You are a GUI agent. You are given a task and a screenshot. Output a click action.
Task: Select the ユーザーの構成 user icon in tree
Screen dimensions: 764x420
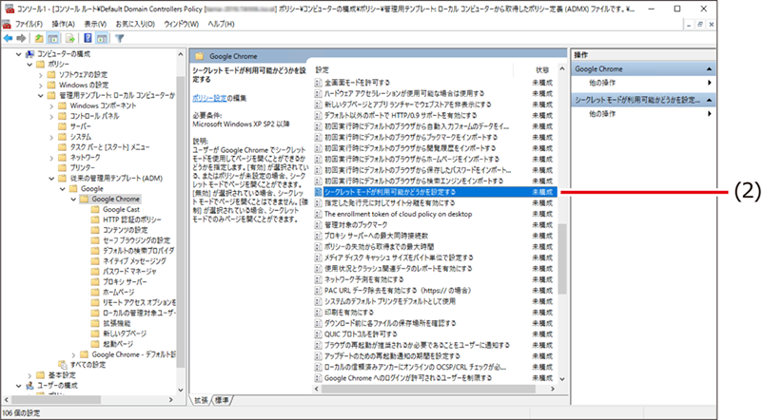29,386
